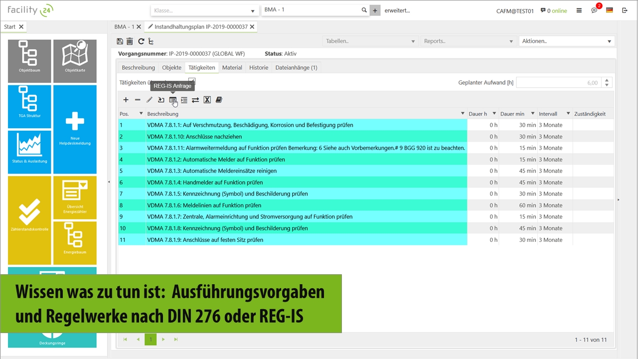This screenshot has width=638, height=359.
Task: Export the activities table to Excel
Action: coord(207,100)
